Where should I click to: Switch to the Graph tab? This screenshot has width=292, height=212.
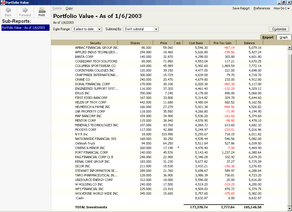[x=284, y=37]
